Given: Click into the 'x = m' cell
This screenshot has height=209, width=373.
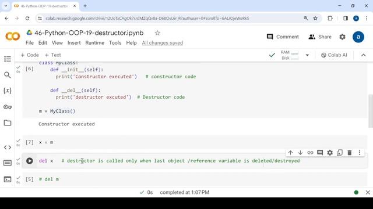Looking at the screenshot, I should pyautogui.click(x=195, y=142).
